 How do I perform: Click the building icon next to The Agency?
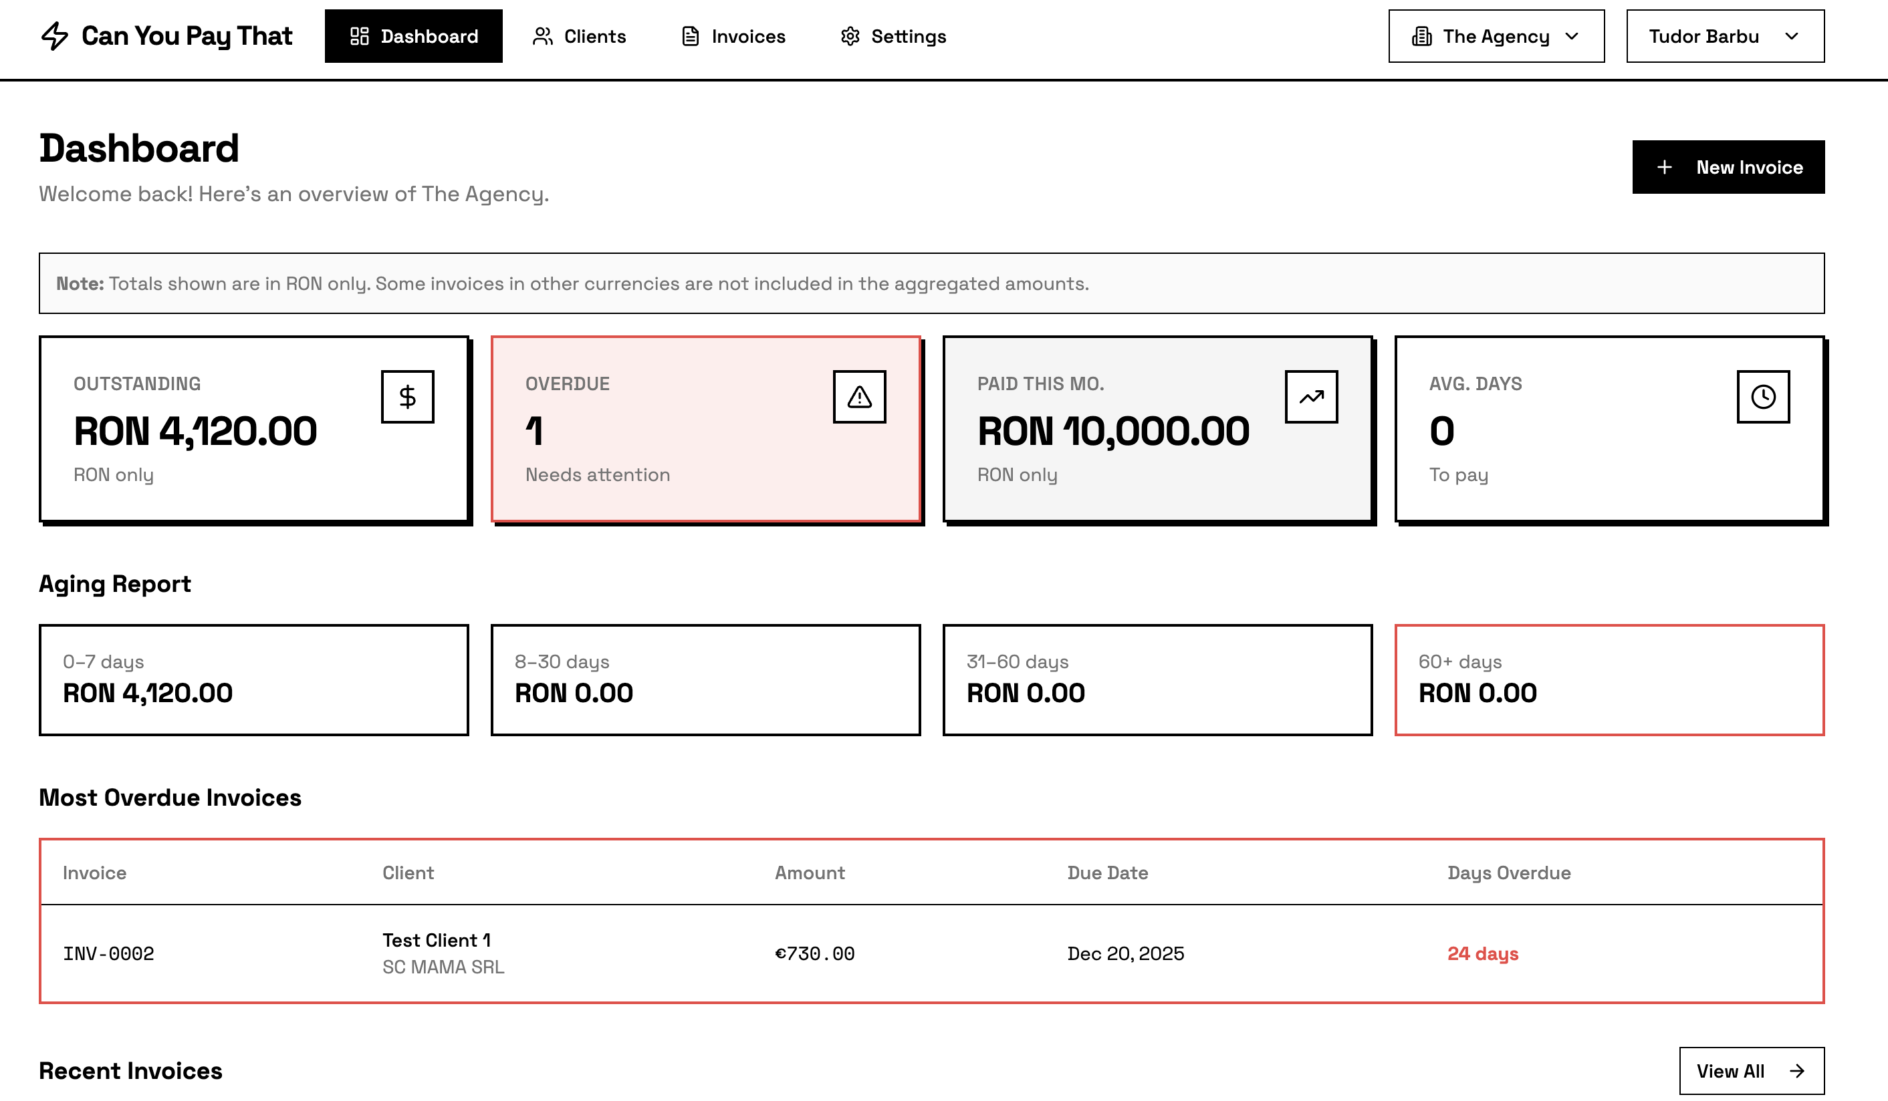click(x=1421, y=35)
